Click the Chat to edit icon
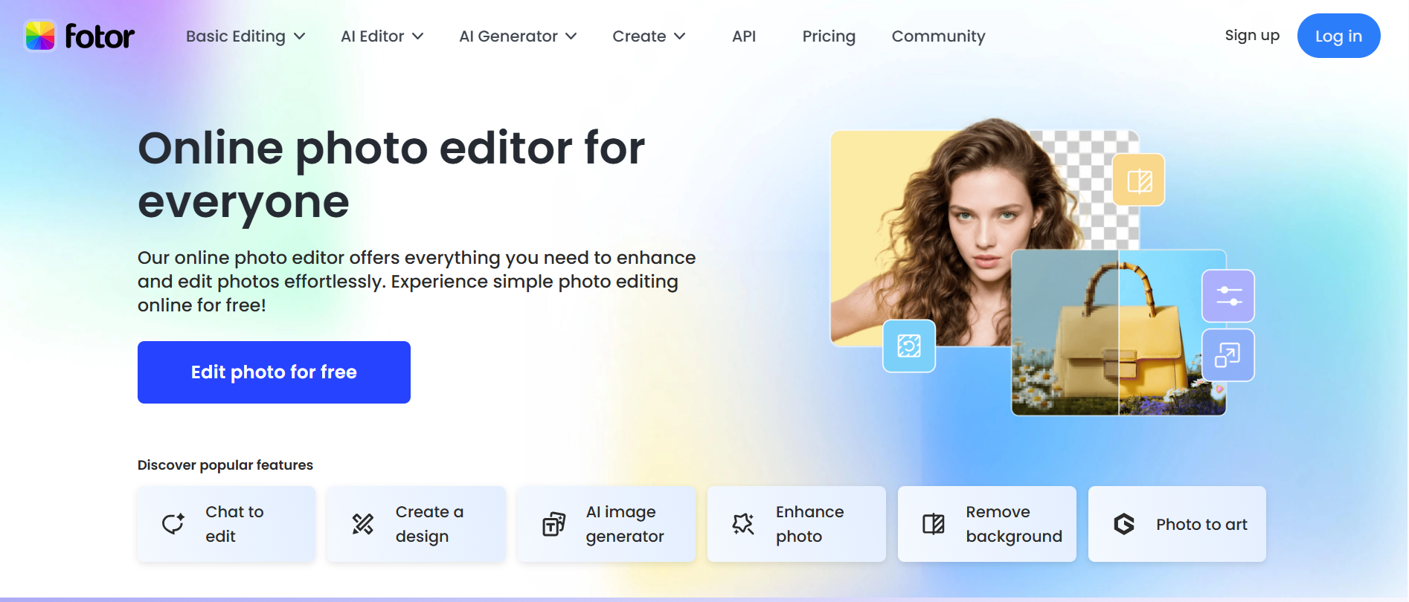 click(173, 524)
